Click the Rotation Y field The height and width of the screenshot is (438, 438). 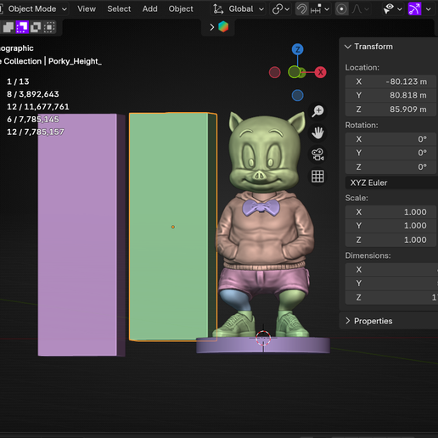390,153
